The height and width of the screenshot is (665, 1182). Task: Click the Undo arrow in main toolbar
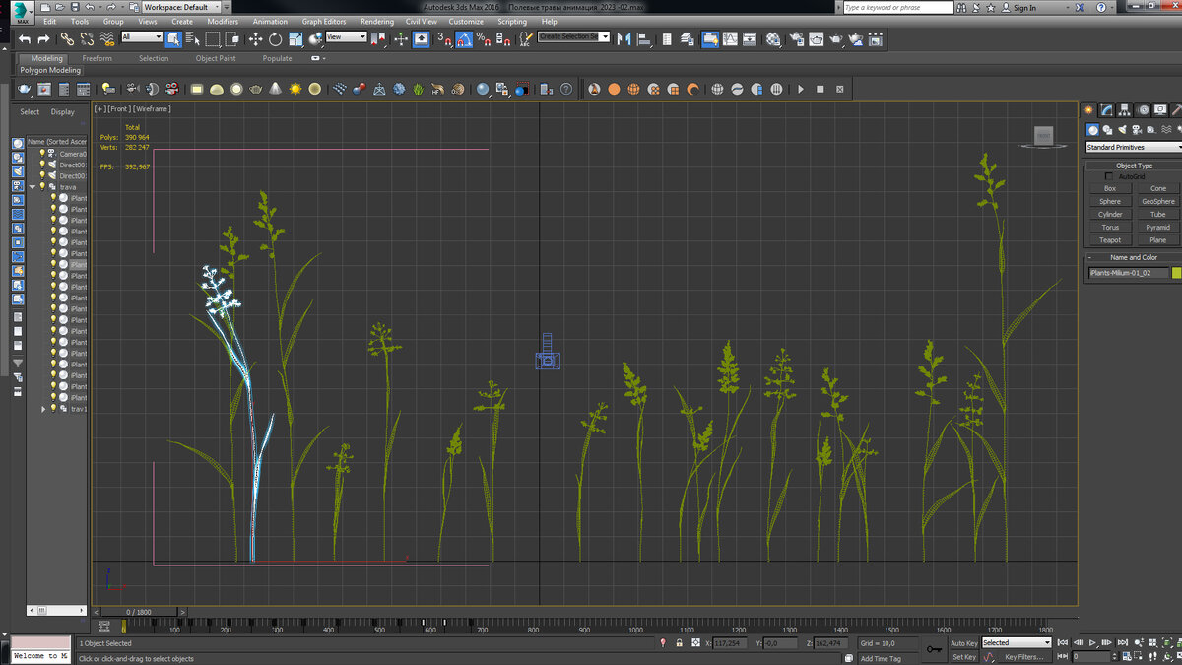25,39
